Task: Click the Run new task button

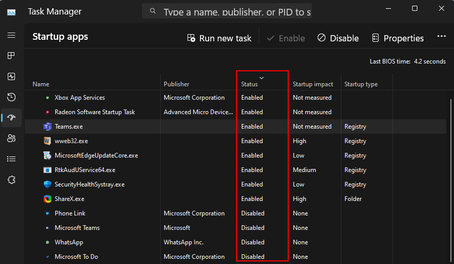Action: (x=219, y=38)
